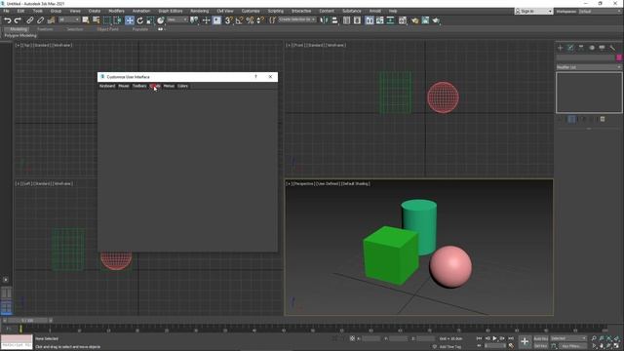Switch to Keyboard tab in Customize dialog
This screenshot has height=351, width=624.
click(x=107, y=86)
